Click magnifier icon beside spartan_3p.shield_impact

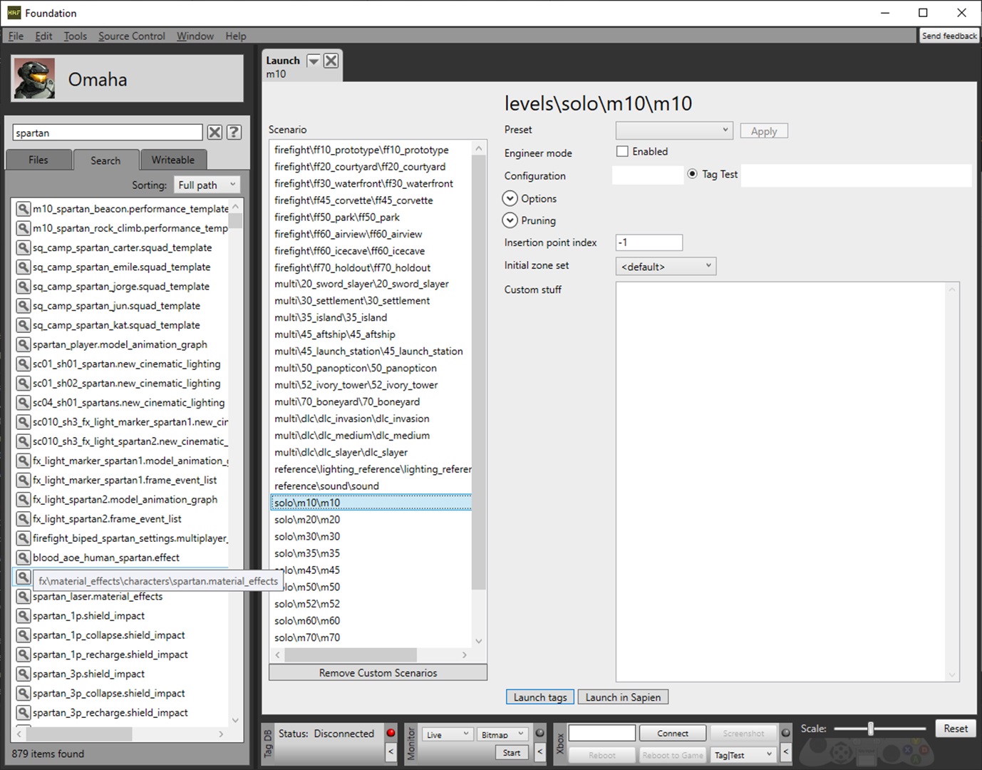[x=23, y=673]
